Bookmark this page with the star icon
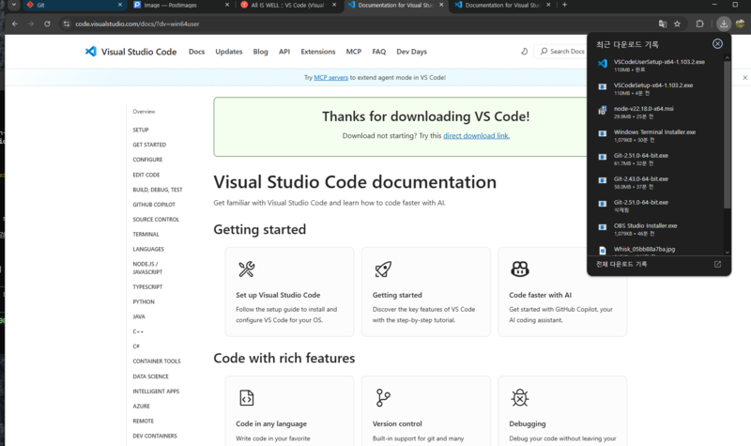Viewport: 751px width, 446px height. [x=677, y=23]
